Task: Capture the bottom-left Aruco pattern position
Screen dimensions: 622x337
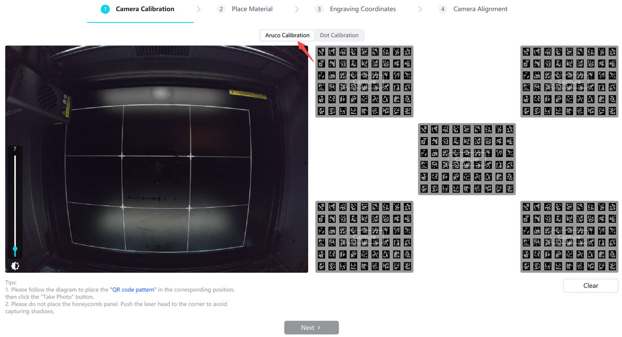Action: (364, 237)
